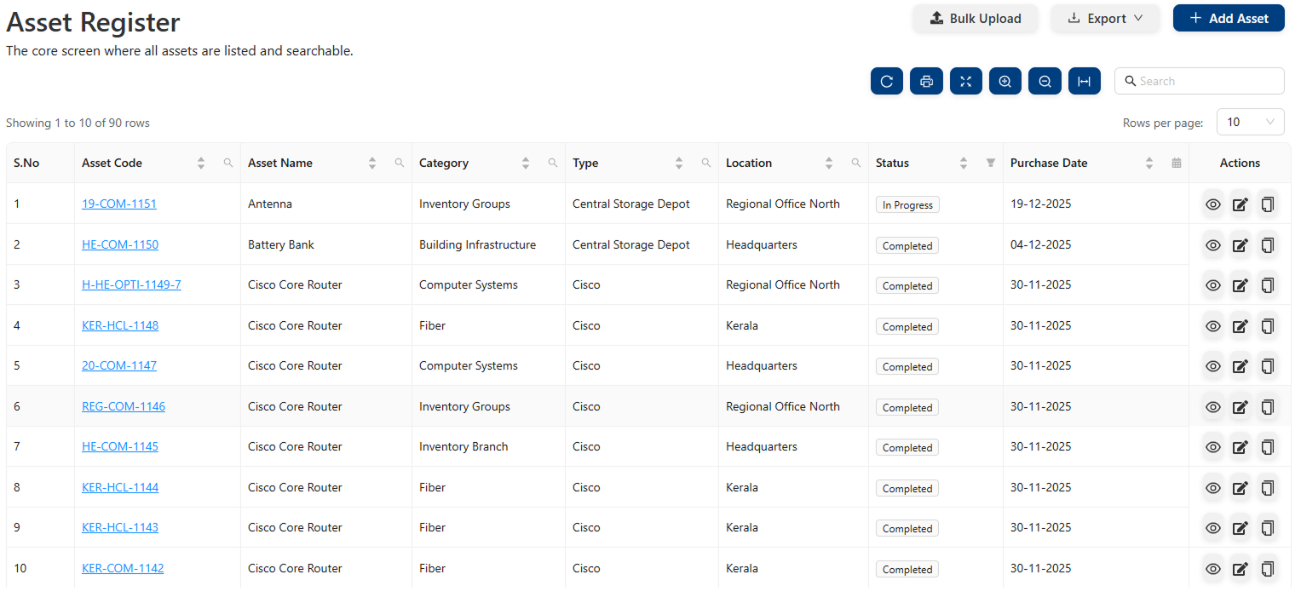Print the asset register using the printer icon
Screen dimensions: 1301x603
coord(926,82)
